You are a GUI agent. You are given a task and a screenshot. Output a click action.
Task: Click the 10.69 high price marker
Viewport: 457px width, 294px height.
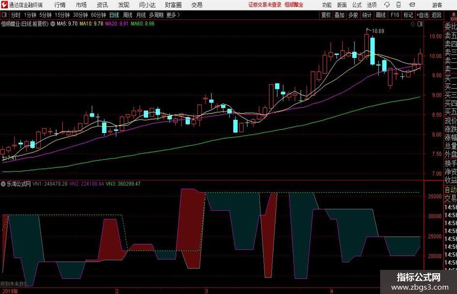378,31
